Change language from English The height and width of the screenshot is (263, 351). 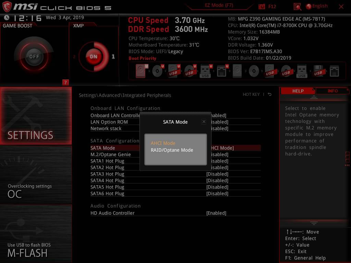coord(320,6)
